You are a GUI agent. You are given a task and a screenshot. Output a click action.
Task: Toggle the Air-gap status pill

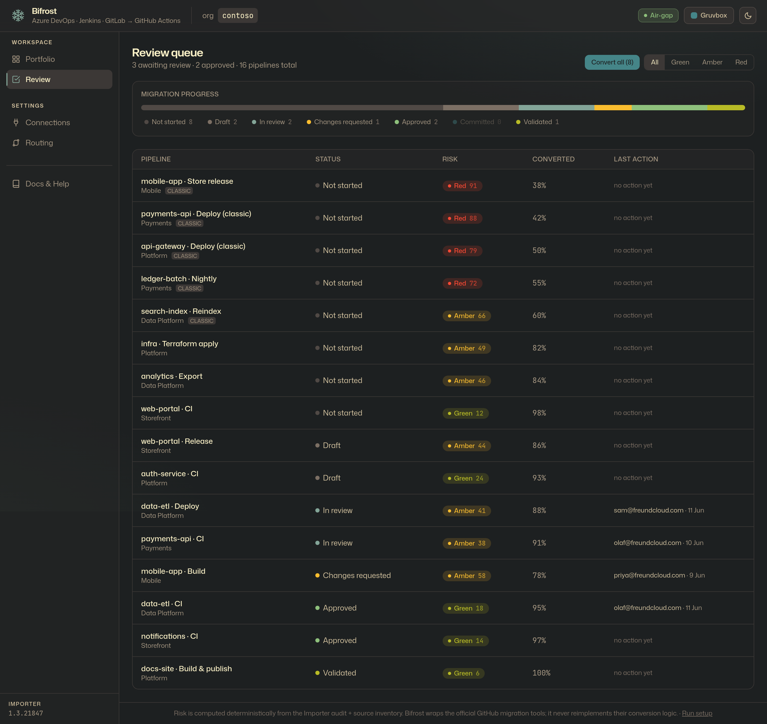click(658, 15)
